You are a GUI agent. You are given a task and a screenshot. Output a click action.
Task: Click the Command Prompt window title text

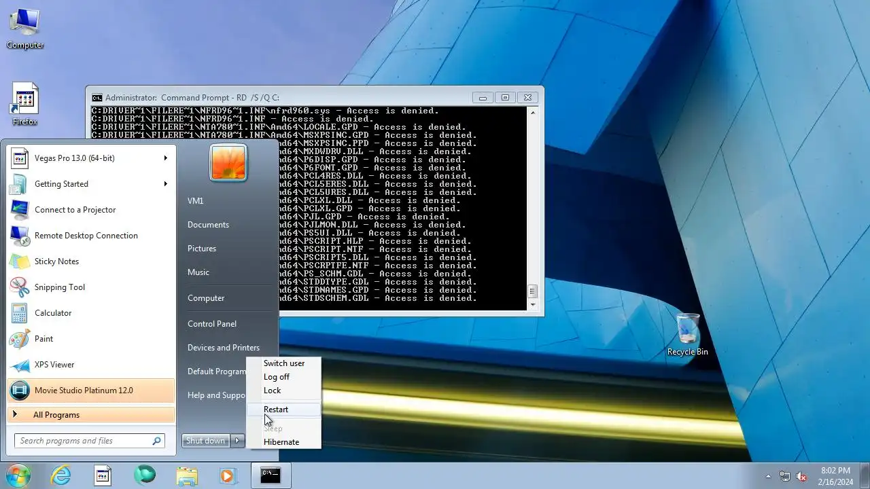pos(192,98)
